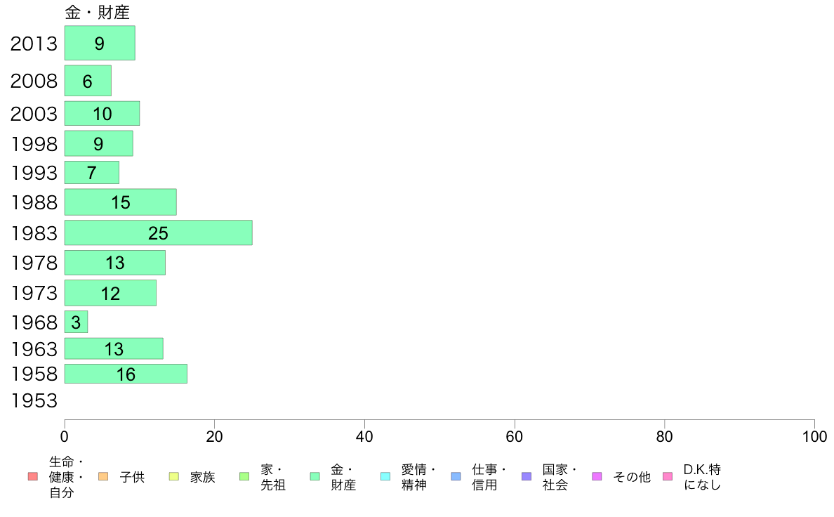This screenshot has width=834, height=517.
Task: Click the 国家・社会 purple legend swatch
Action: 527,476
